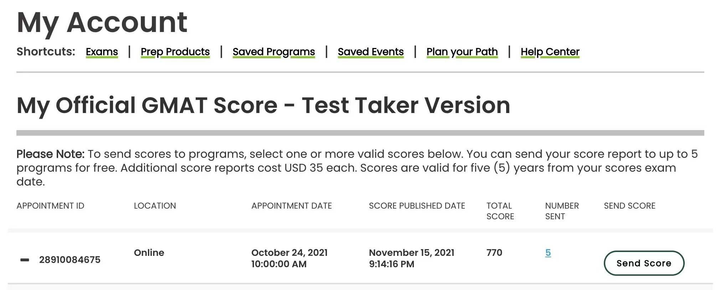Click the LOCATION column header
This screenshot has width=725, height=290.
(x=155, y=206)
